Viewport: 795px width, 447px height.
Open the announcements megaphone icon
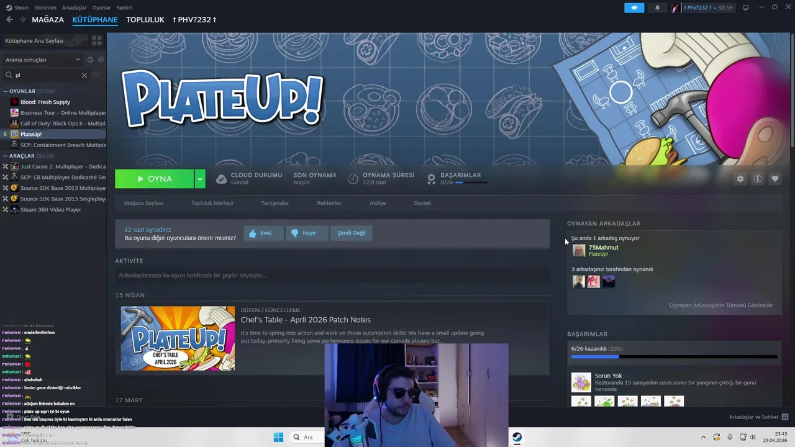634,7
